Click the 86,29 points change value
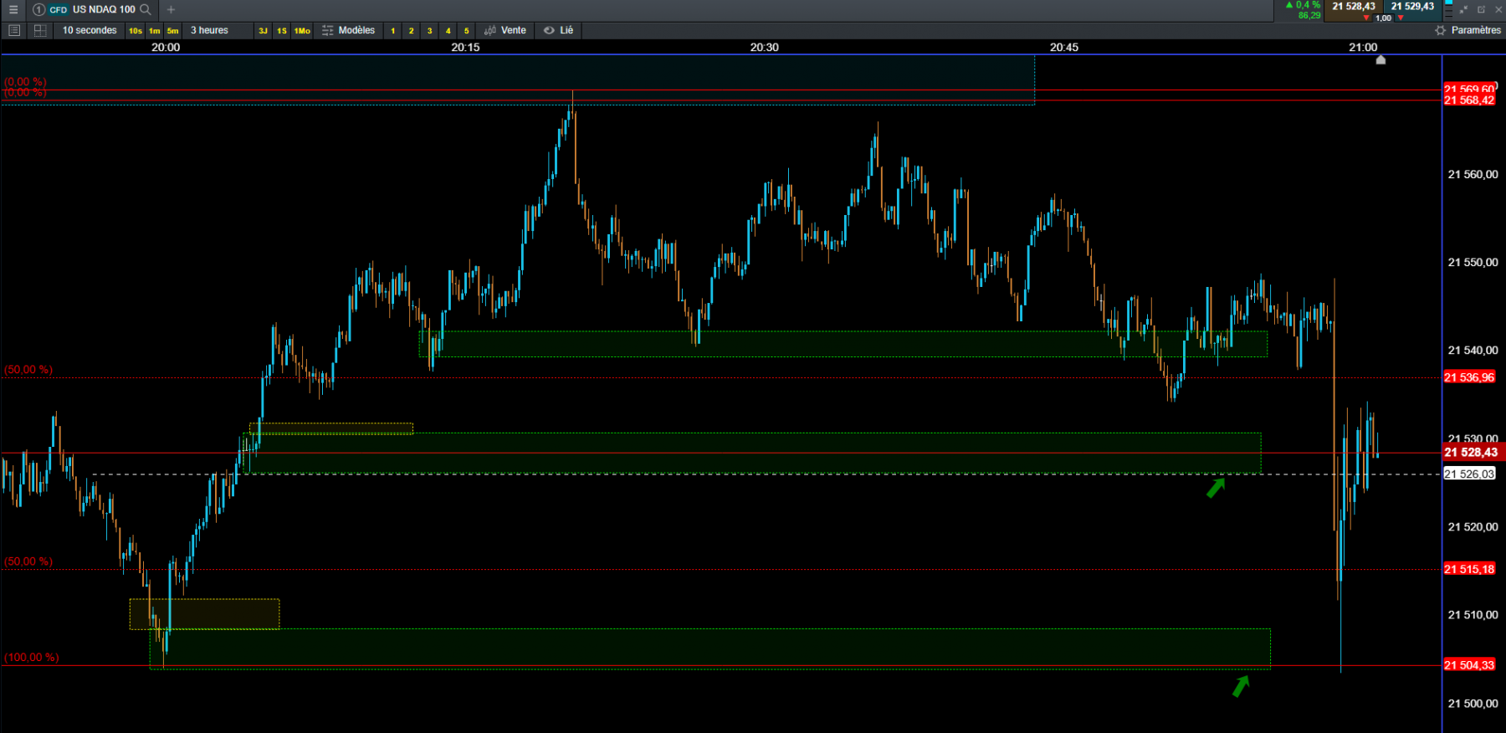This screenshot has width=1506, height=733. (1309, 15)
